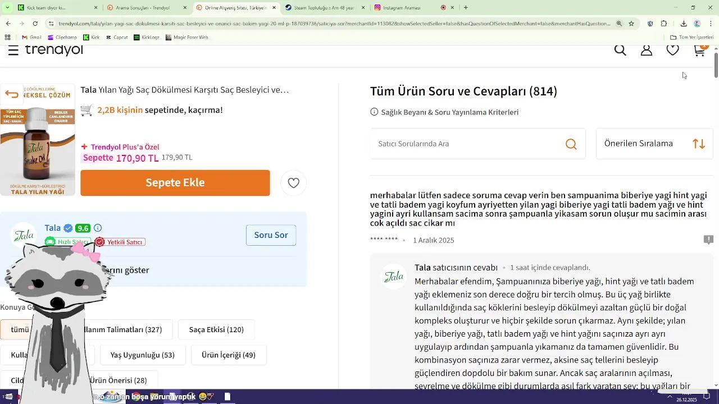Open Tüm Yer İşaretleri bookmarks folder

(x=691, y=37)
